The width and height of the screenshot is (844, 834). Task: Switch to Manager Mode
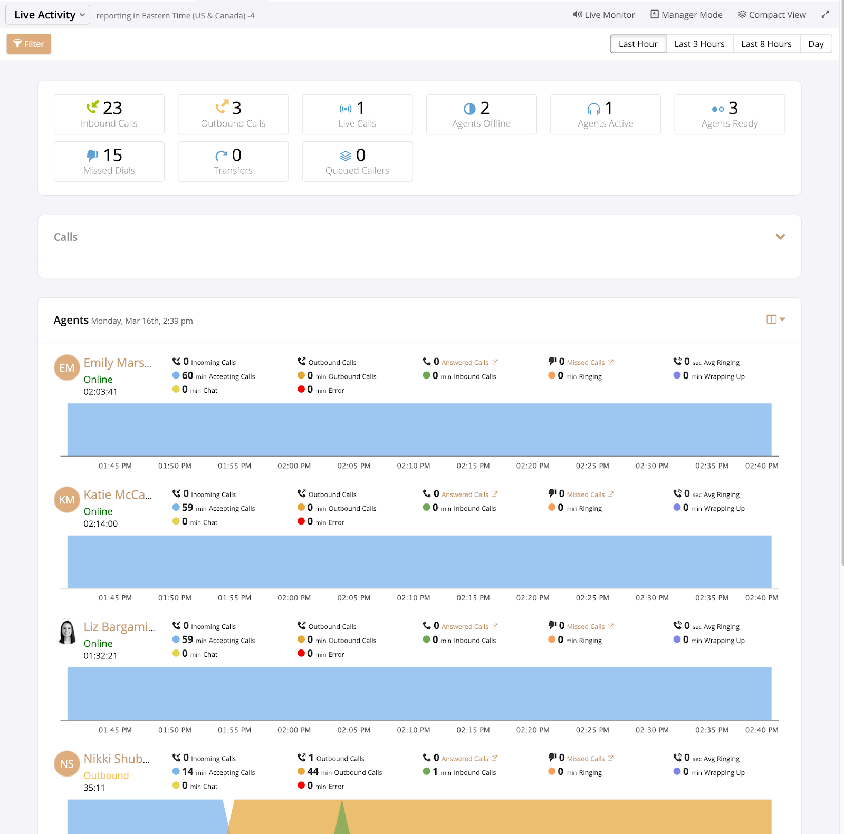[686, 15]
